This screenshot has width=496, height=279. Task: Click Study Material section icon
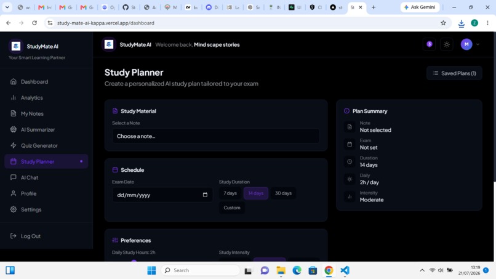coord(115,111)
